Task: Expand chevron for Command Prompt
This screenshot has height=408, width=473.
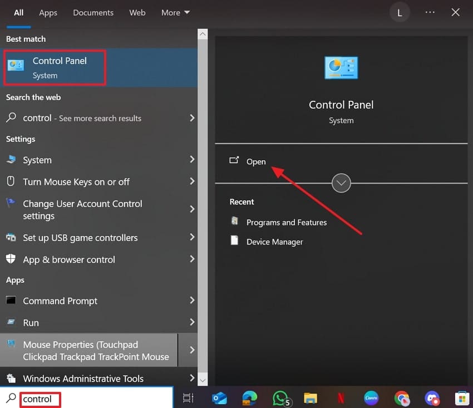Action: click(192, 300)
